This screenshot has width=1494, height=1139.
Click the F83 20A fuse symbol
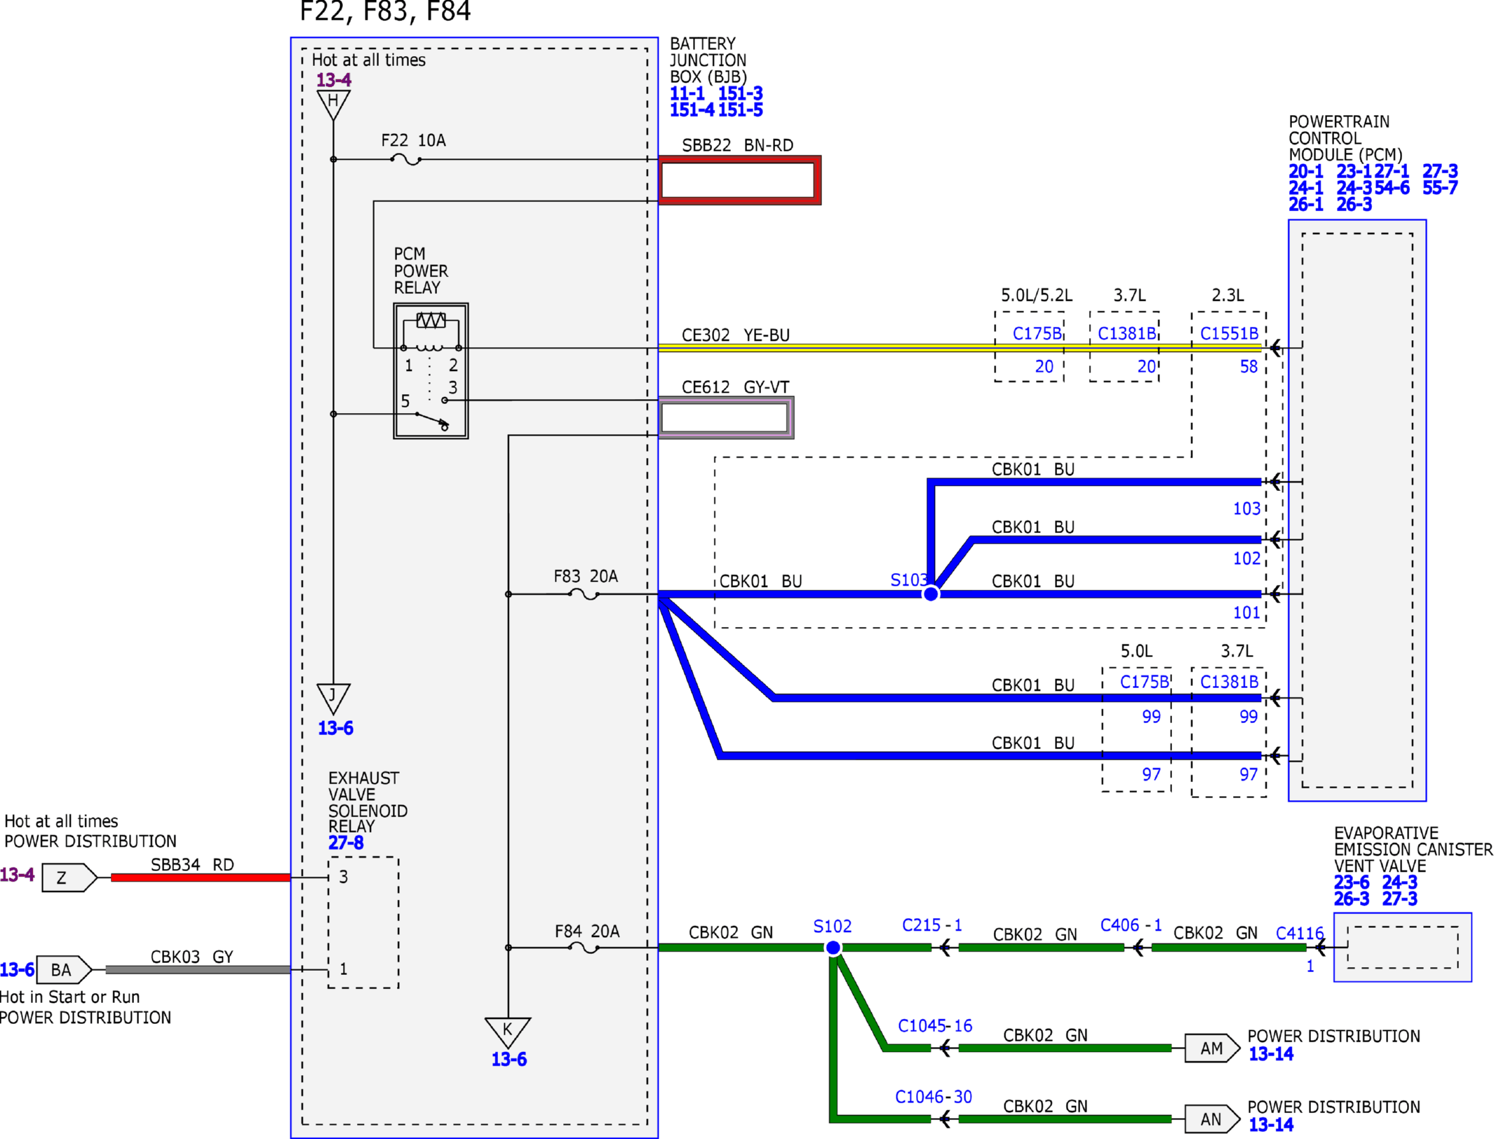pyautogui.click(x=584, y=594)
